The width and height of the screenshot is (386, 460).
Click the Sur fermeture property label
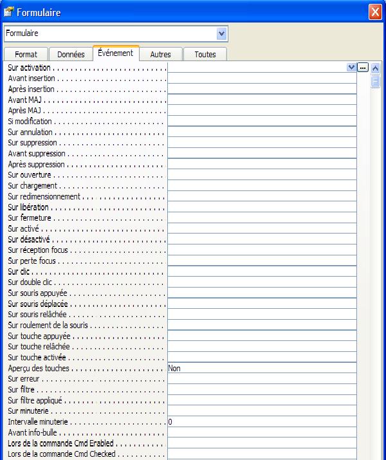pos(30,218)
